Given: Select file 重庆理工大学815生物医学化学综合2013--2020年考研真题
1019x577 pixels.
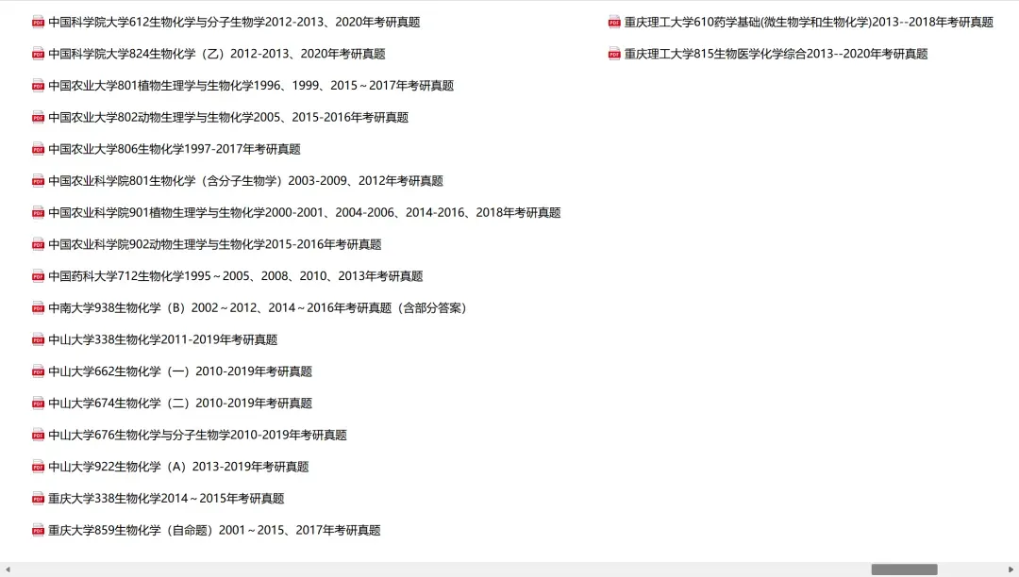Looking at the screenshot, I should (x=776, y=54).
